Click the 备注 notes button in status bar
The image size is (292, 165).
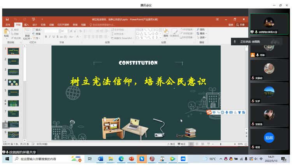click(171, 144)
